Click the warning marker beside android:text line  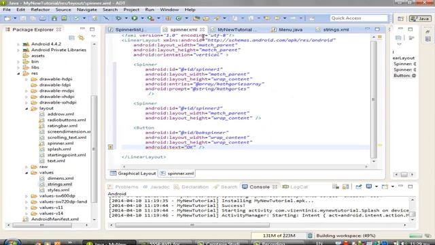pos(110,147)
